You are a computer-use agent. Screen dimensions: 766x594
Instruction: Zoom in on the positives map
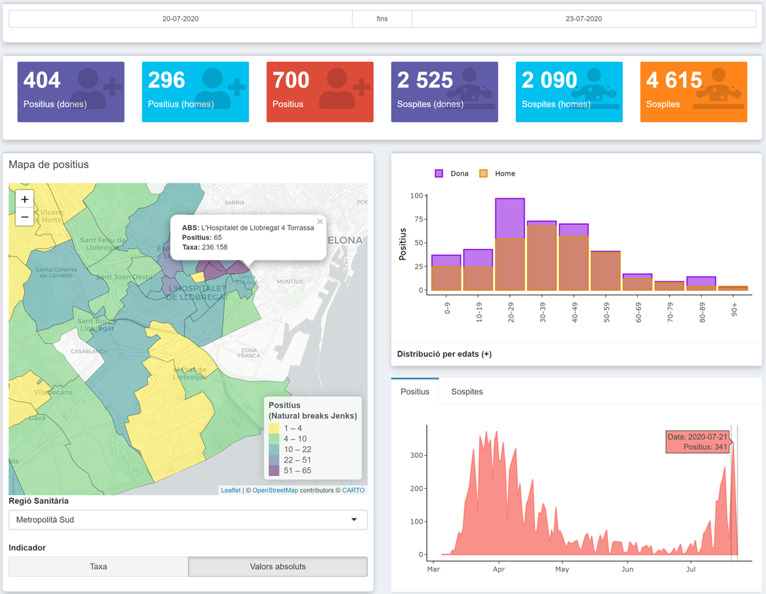25,199
